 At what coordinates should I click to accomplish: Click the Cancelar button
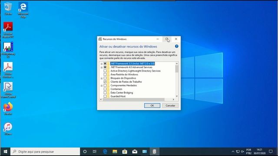170,106
